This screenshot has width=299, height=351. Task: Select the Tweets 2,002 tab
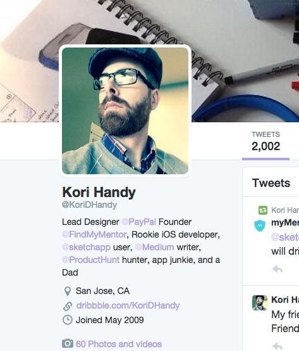265,143
